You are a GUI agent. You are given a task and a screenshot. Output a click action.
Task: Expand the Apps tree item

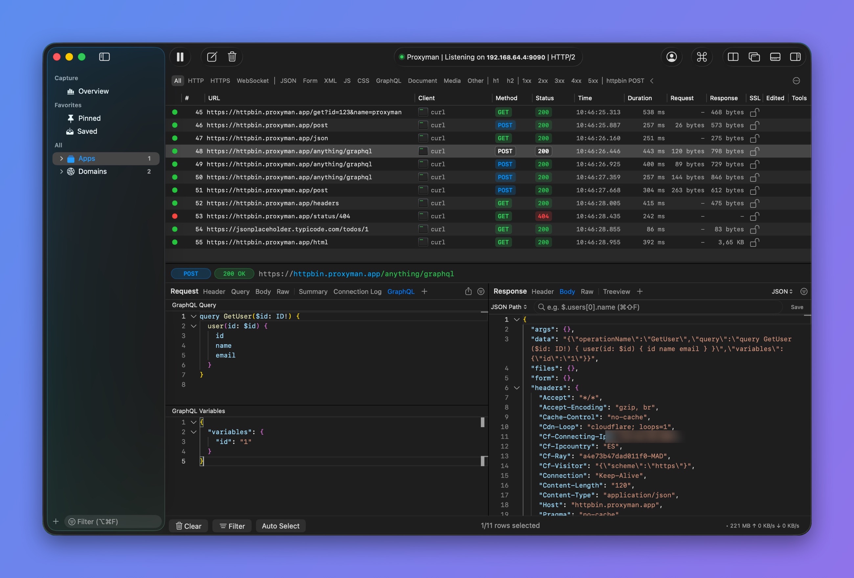pyautogui.click(x=61, y=158)
